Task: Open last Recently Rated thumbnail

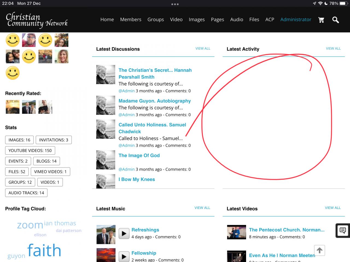Action: [x=45, y=107]
